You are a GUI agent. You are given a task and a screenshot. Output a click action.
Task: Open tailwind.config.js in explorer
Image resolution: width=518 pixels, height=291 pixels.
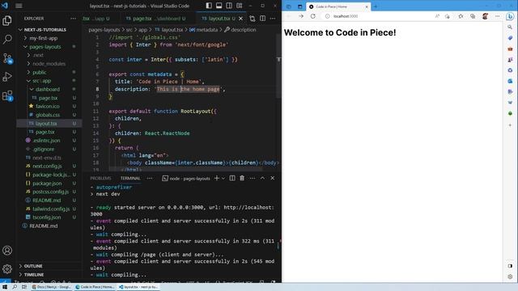(49, 209)
